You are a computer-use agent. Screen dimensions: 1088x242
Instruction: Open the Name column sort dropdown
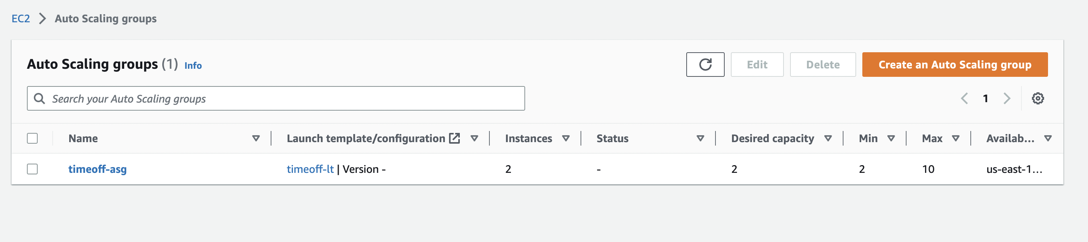256,138
